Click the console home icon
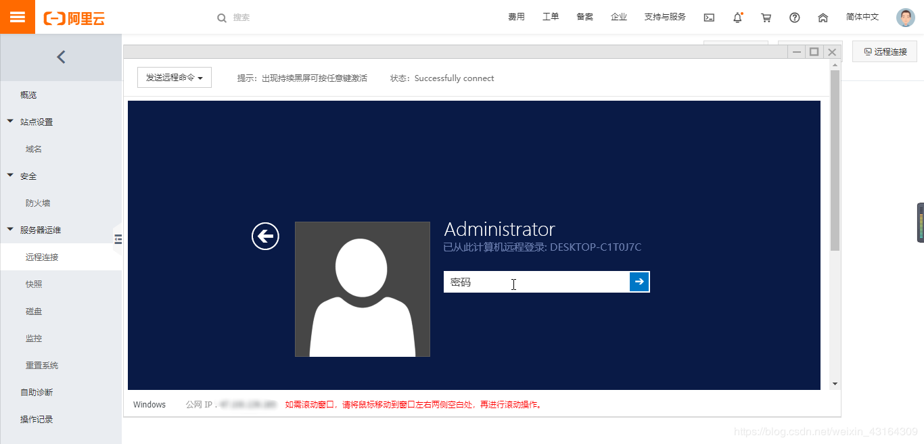The width and height of the screenshot is (924, 444). [823, 17]
